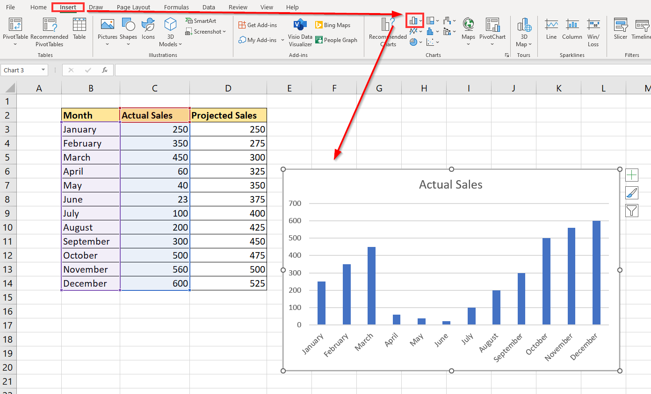Switch to the Formulas tab
The image size is (651, 394).
click(x=176, y=7)
